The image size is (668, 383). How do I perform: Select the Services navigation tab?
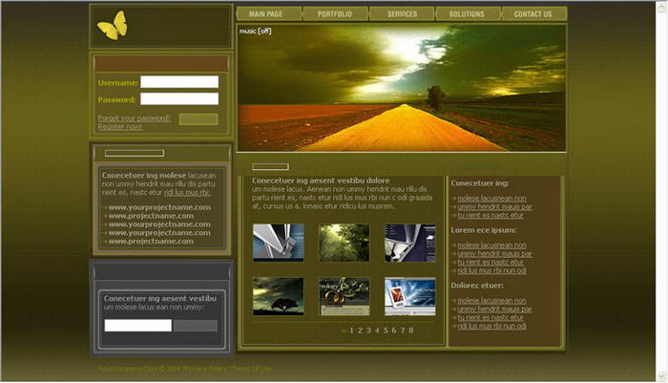pos(402,14)
